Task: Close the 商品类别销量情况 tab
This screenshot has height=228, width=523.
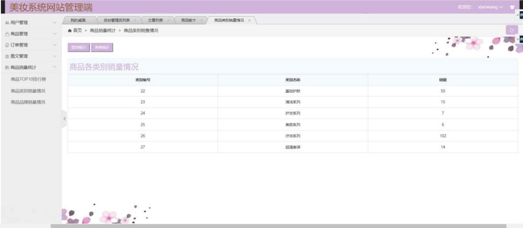Action: [x=249, y=20]
